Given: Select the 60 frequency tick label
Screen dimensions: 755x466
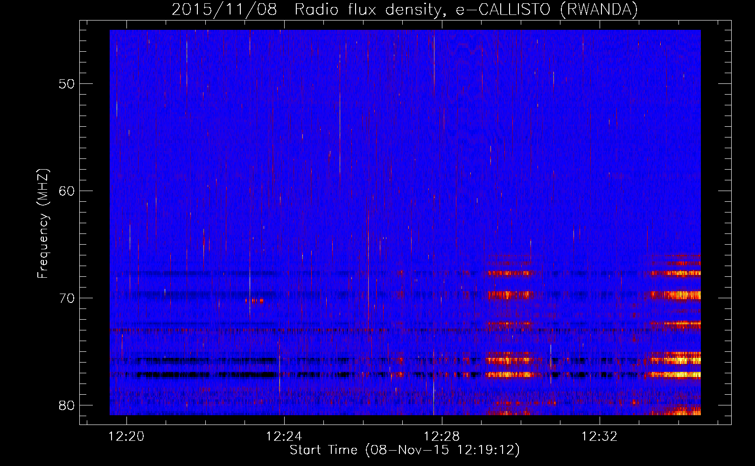Looking at the screenshot, I should [x=66, y=191].
